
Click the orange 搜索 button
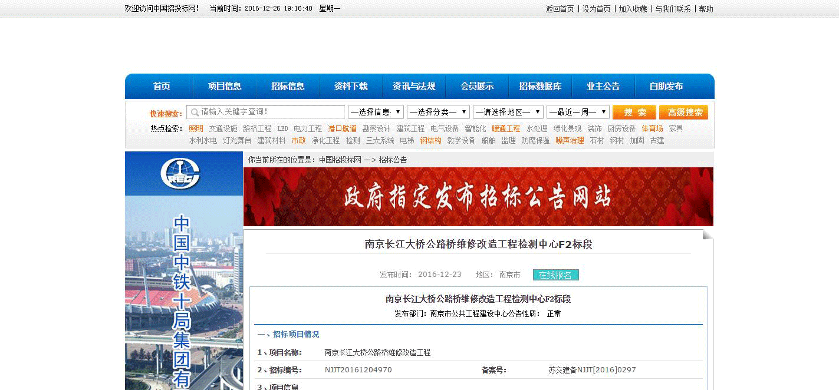pos(634,112)
